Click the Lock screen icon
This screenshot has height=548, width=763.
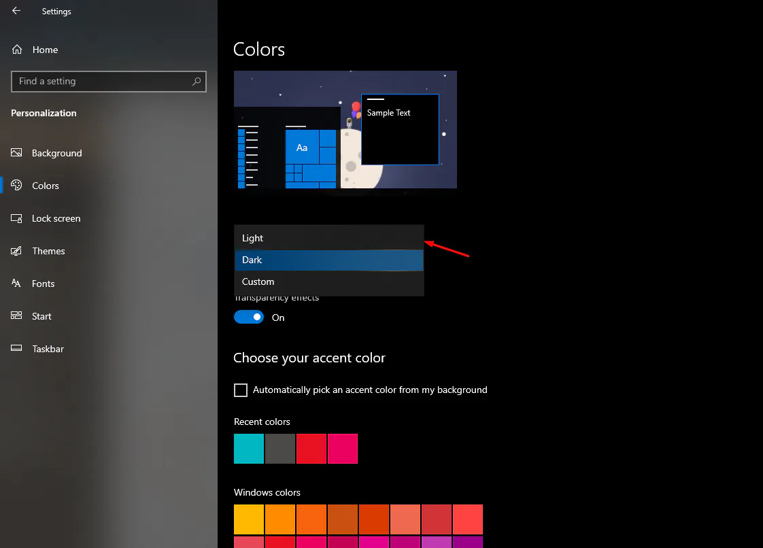pyautogui.click(x=16, y=218)
